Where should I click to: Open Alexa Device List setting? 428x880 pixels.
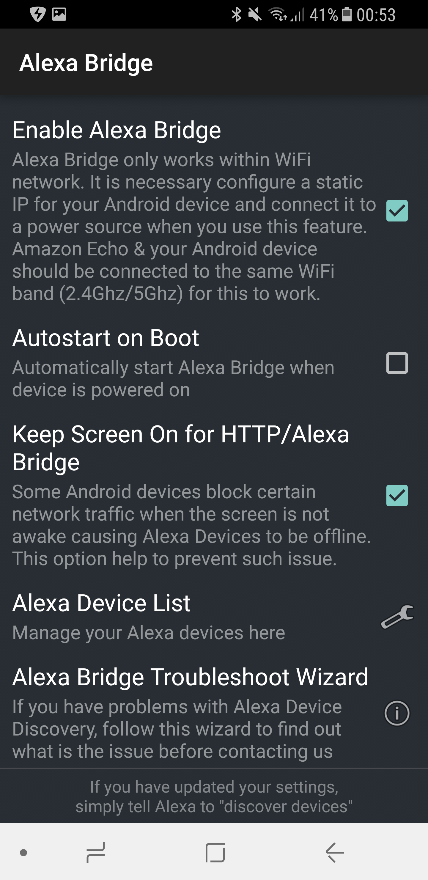(x=101, y=603)
